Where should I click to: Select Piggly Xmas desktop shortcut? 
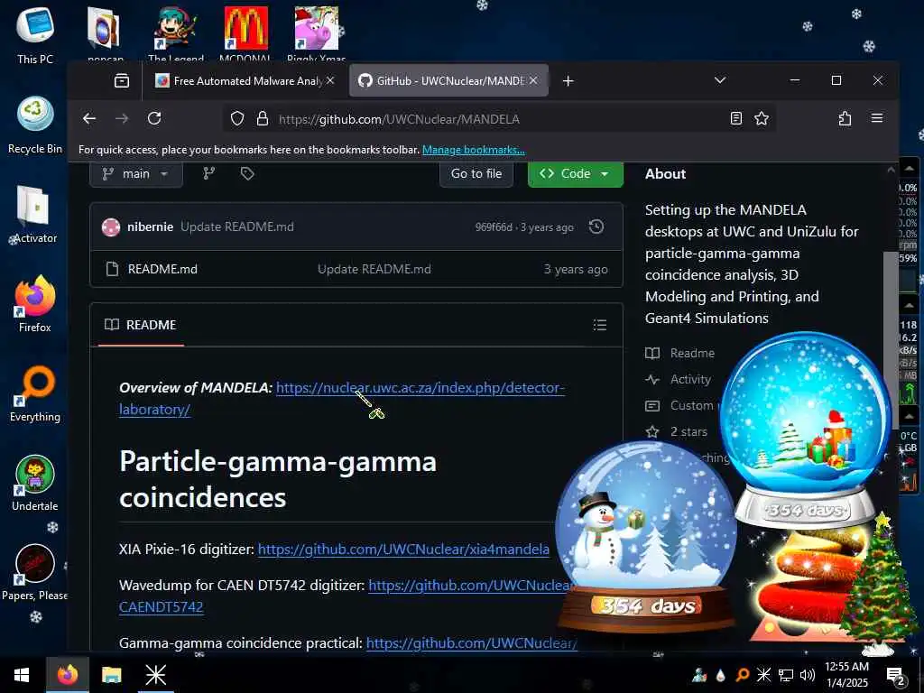click(x=317, y=33)
